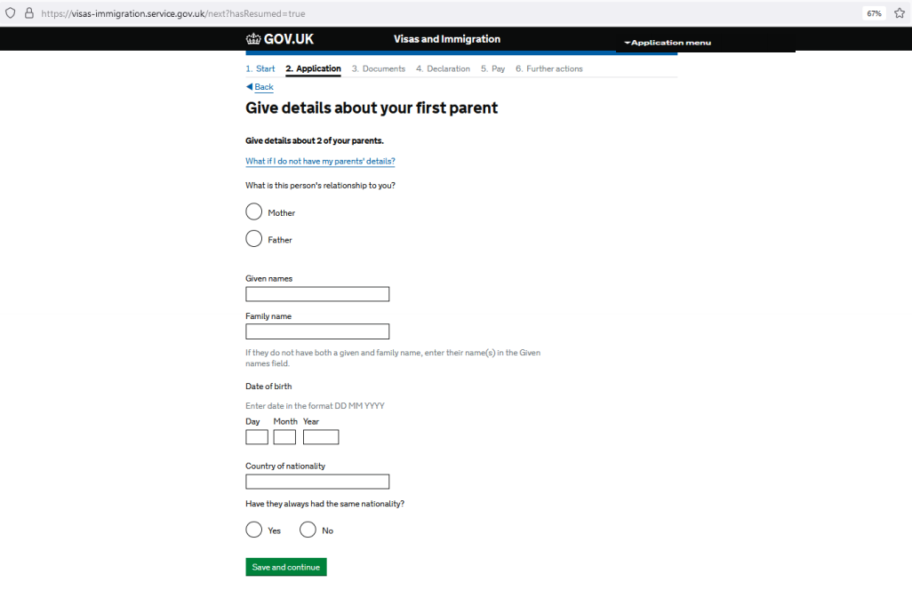Click the padlock site security icon
The width and height of the screenshot is (912, 590).
click(29, 12)
